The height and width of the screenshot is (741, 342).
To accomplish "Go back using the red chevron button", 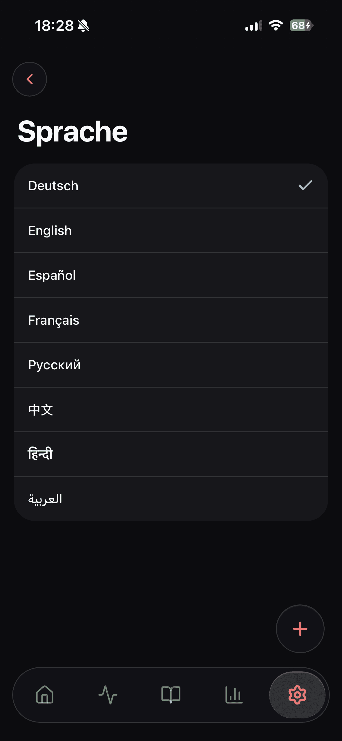I will coord(30,79).
